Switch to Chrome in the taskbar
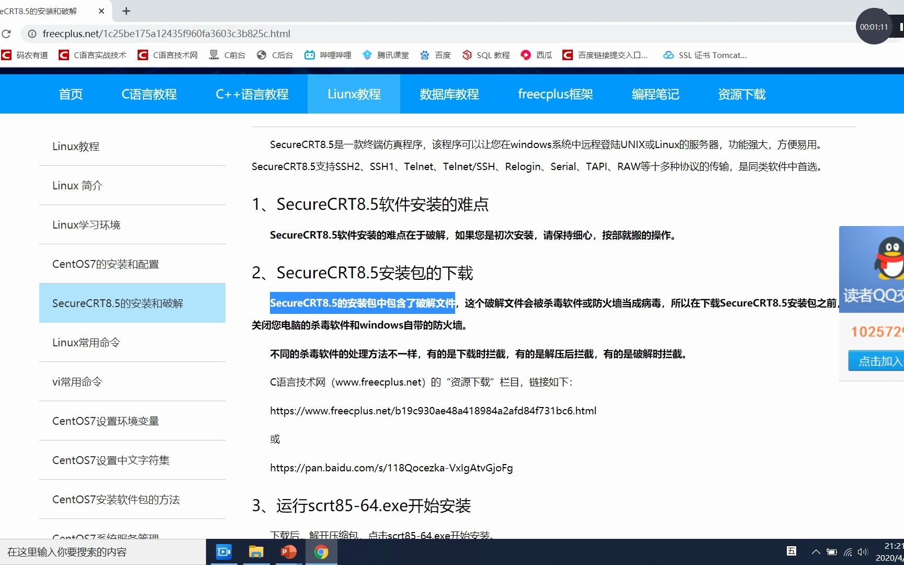 tap(321, 552)
